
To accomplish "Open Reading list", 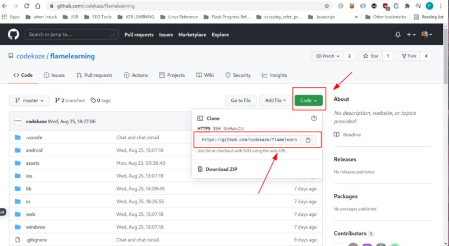I will pyautogui.click(x=429, y=17).
